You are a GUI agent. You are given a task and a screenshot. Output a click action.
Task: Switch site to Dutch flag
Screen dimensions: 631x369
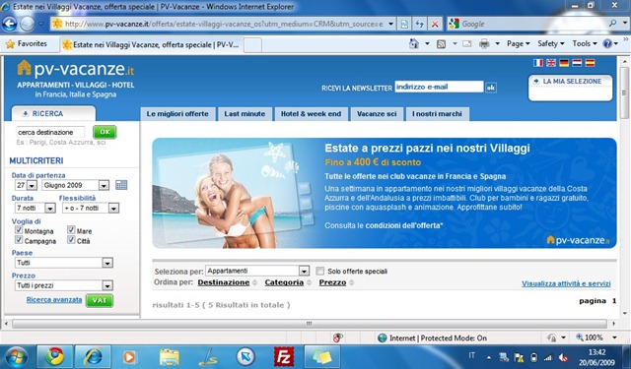click(577, 63)
